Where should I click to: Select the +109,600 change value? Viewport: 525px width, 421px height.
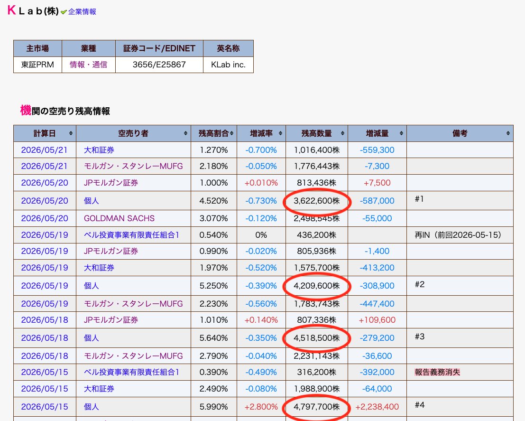coord(377,320)
